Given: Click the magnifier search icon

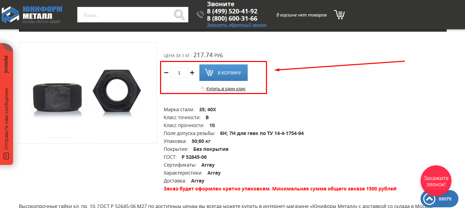Looking at the screenshot, I should click(179, 15).
